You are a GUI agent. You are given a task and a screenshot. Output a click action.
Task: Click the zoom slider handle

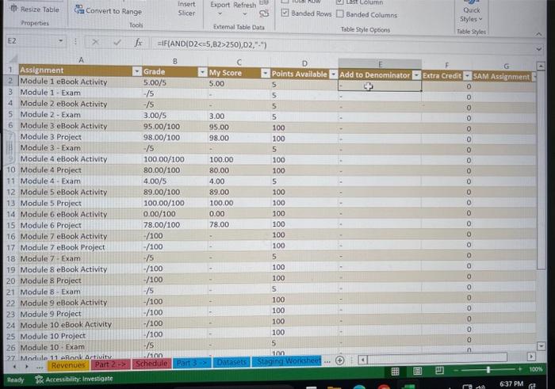488,369
